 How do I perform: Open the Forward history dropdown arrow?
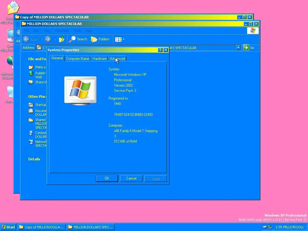(x=55, y=39)
